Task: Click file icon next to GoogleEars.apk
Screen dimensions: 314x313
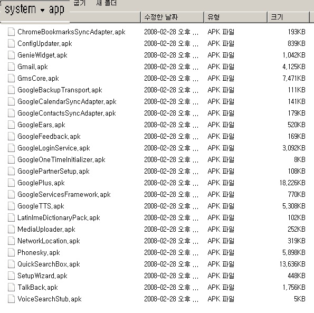Action: [x=11, y=125]
